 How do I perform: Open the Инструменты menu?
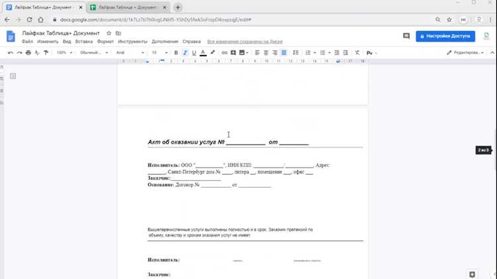tap(133, 42)
